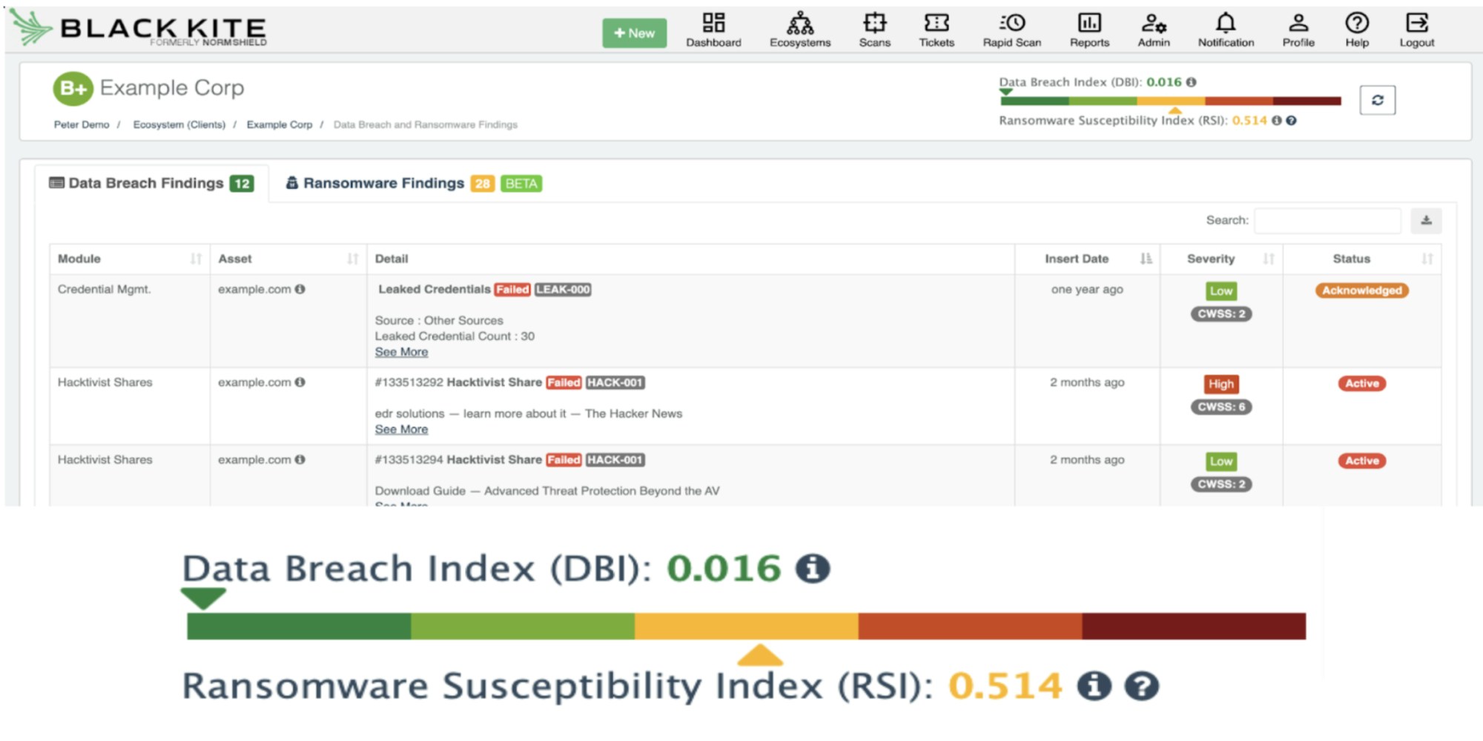Viewport: 1483px width, 741px height.
Task: Click the download icon next to Search
Action: point(1425,220)
